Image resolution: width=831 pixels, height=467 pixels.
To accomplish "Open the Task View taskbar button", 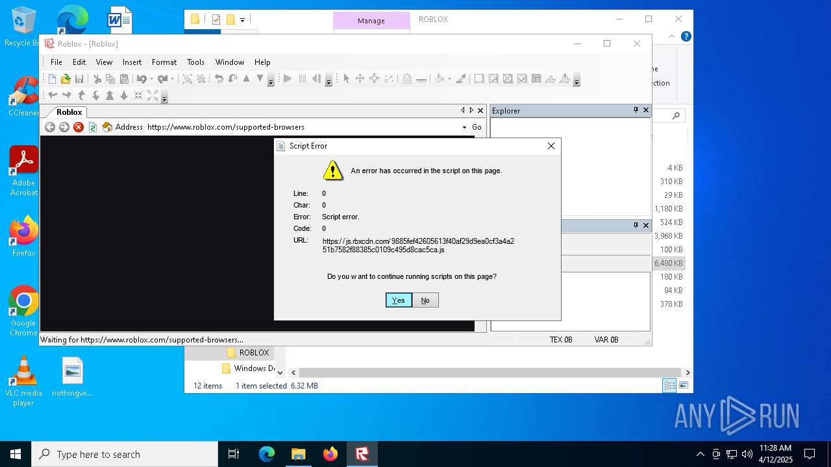I will coord(234,454).
